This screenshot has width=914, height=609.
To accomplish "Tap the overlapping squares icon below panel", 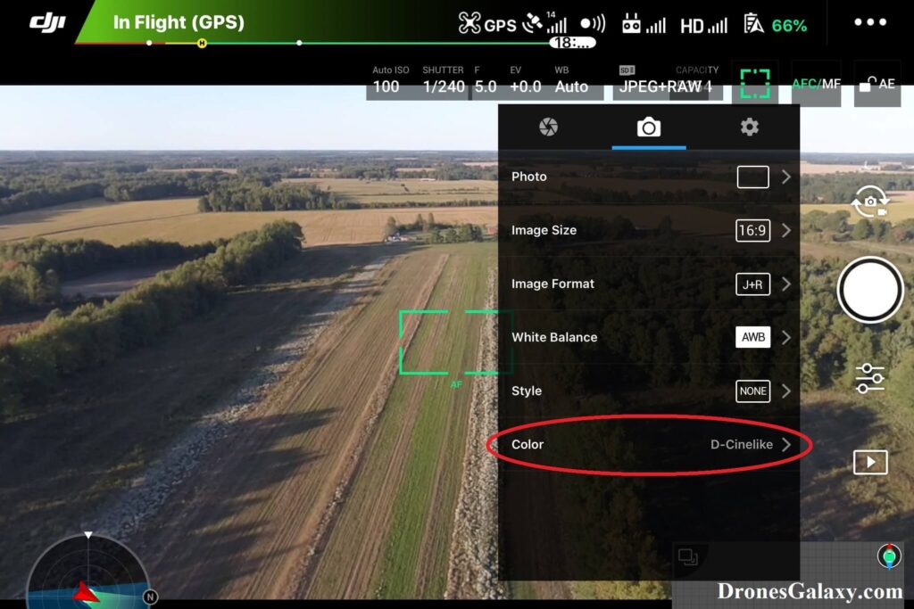I will (688, 556).
